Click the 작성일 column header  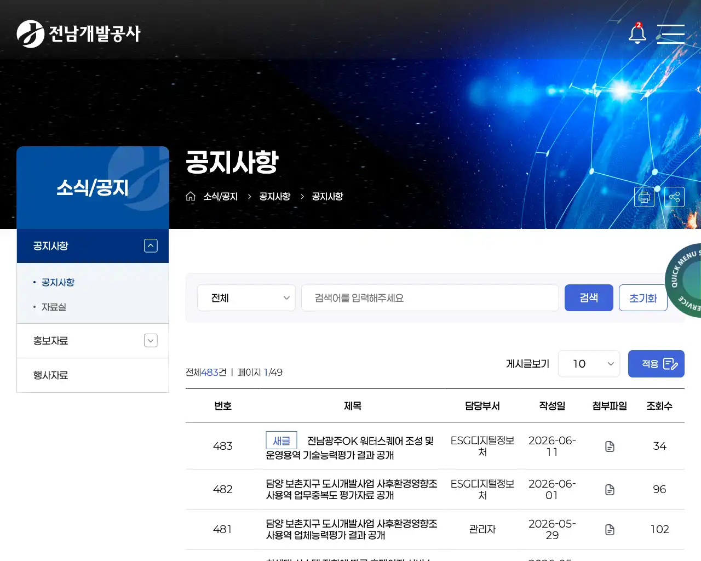552,406
